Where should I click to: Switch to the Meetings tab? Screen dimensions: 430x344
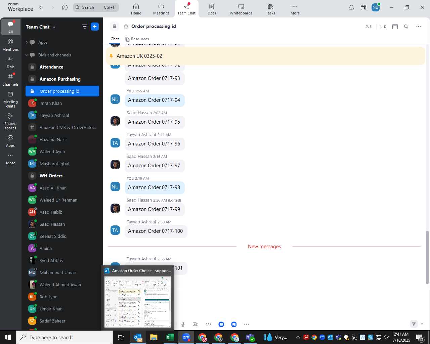coord(161,9)
